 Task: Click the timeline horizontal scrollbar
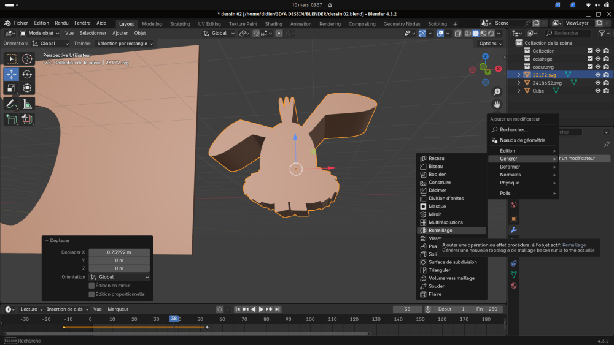tap(187, 334)
